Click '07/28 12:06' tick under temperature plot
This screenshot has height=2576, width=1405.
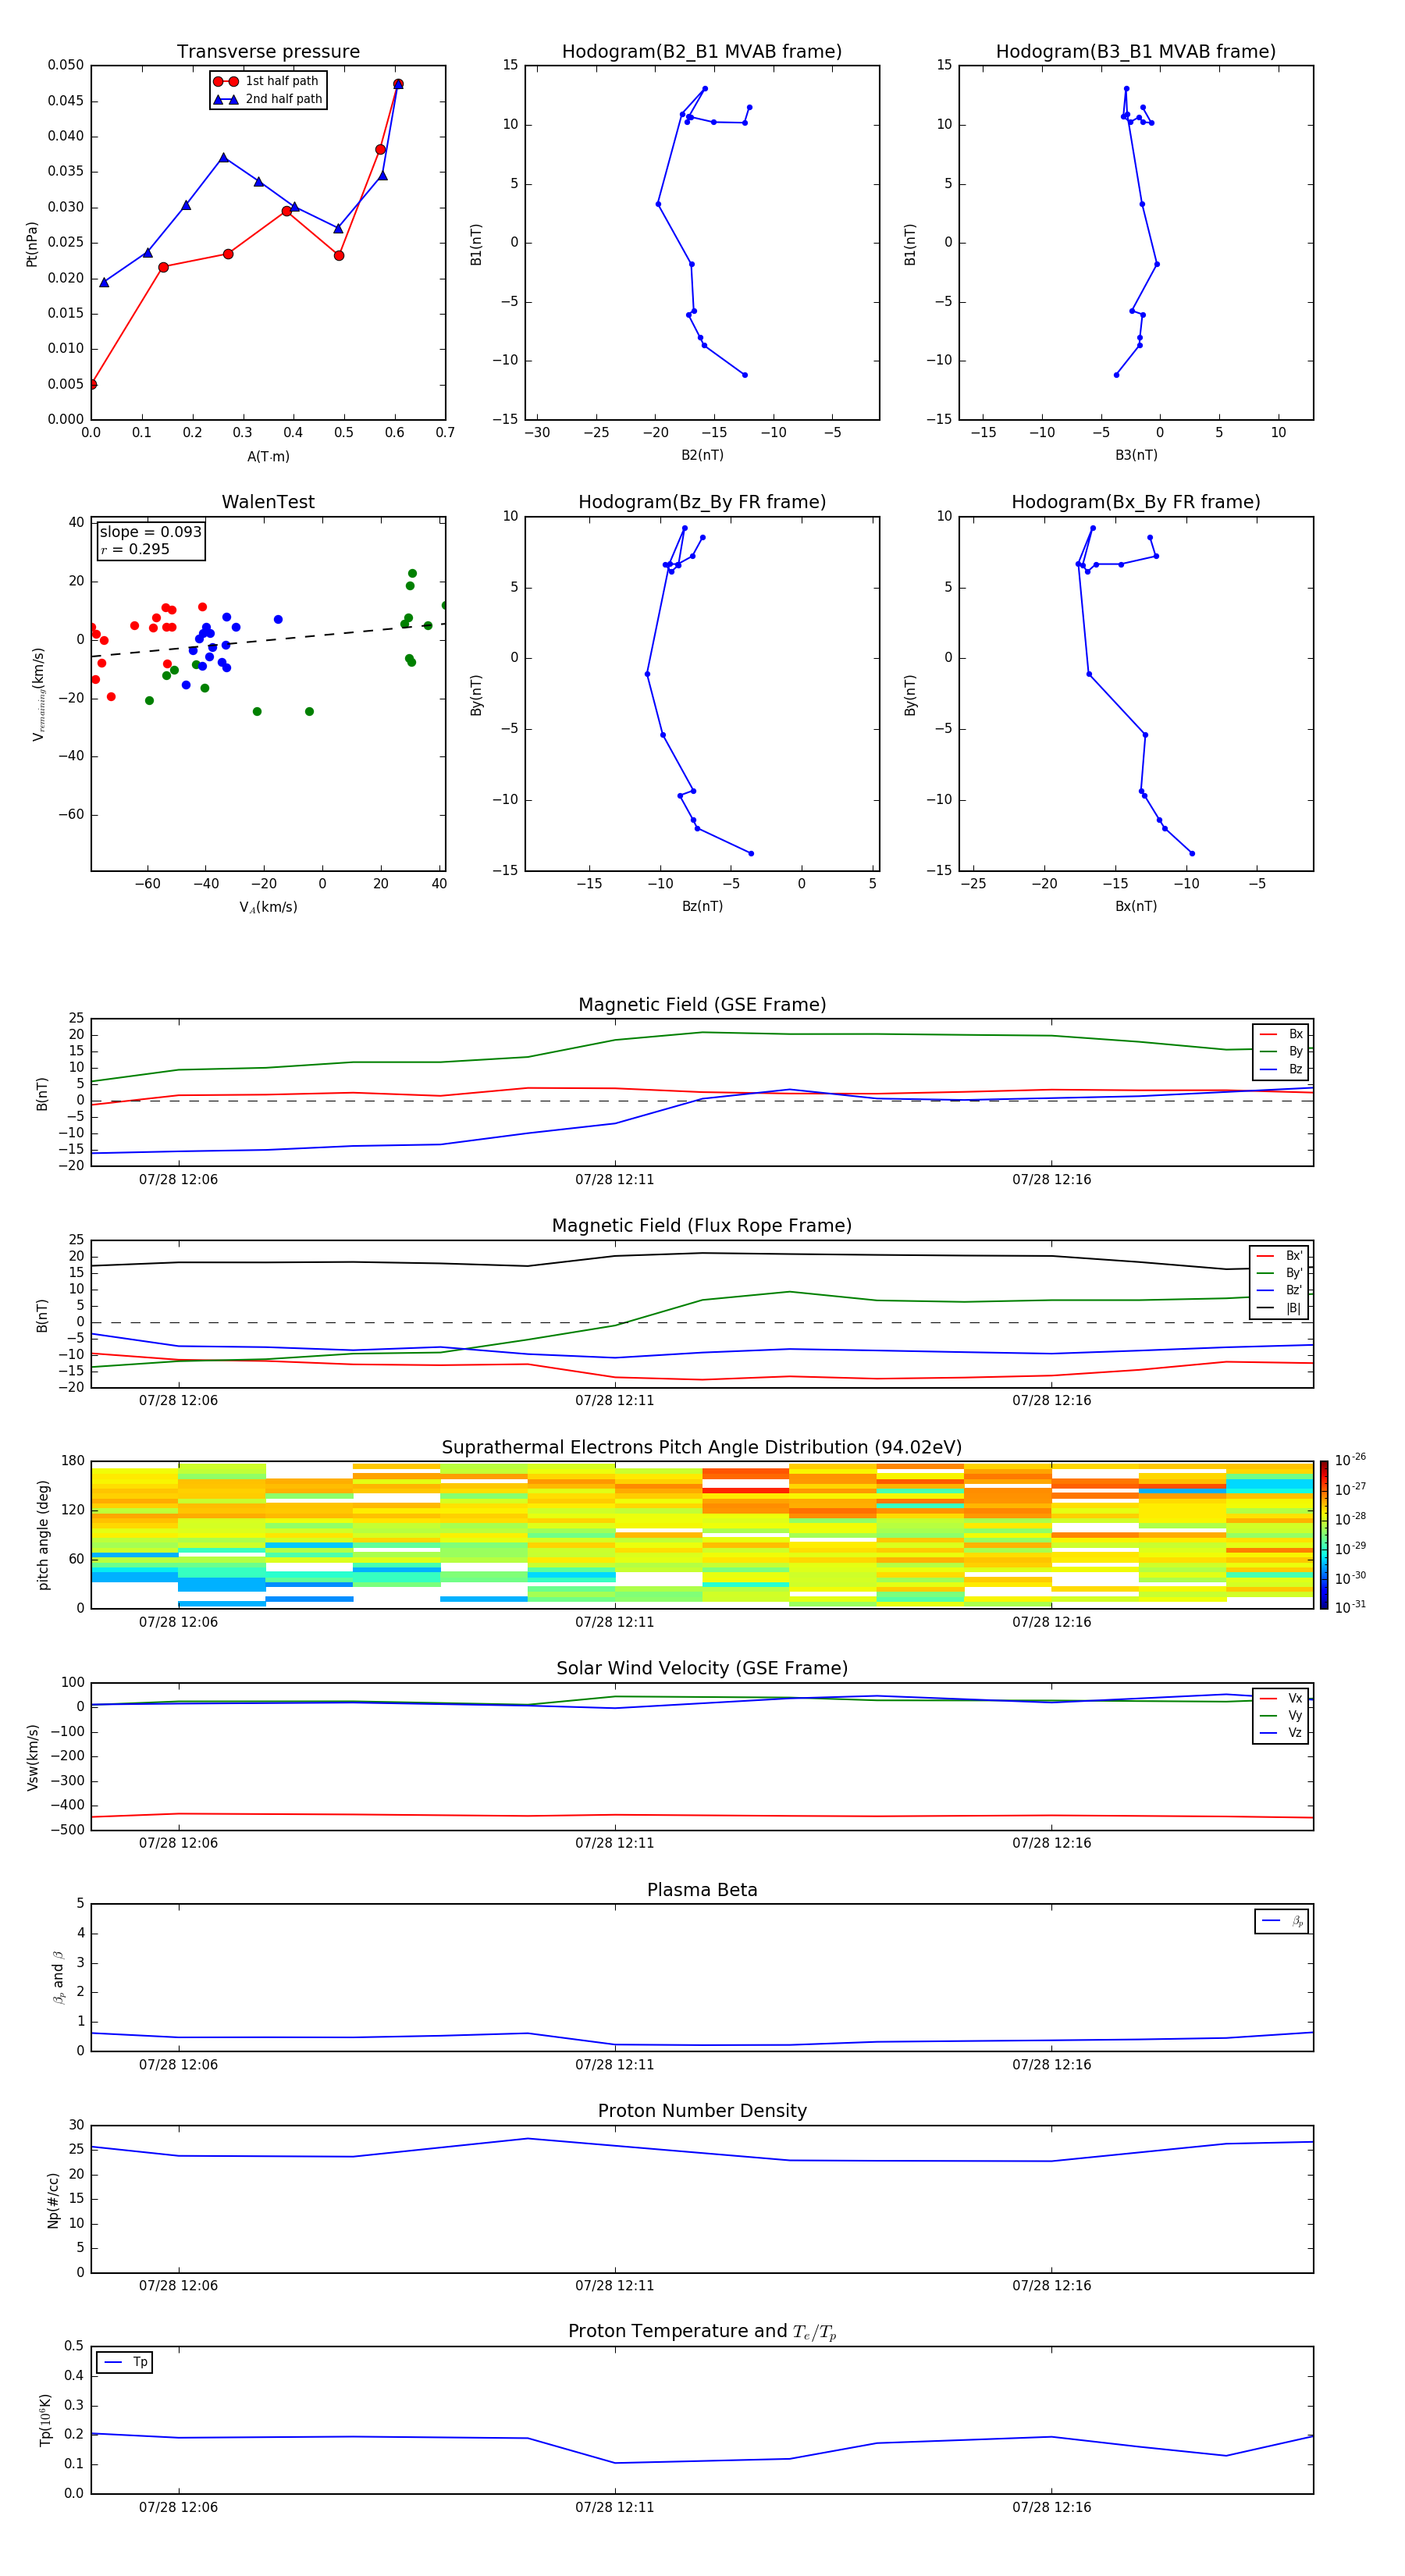pos(178,2507)
